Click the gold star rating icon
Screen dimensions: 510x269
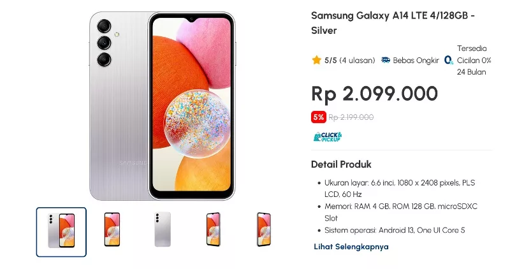pyautogui.click(x=316, y=60)
